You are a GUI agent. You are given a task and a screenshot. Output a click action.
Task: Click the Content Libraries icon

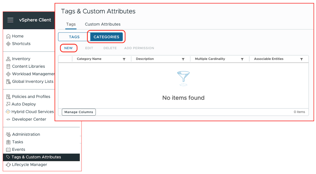[8, 66]
